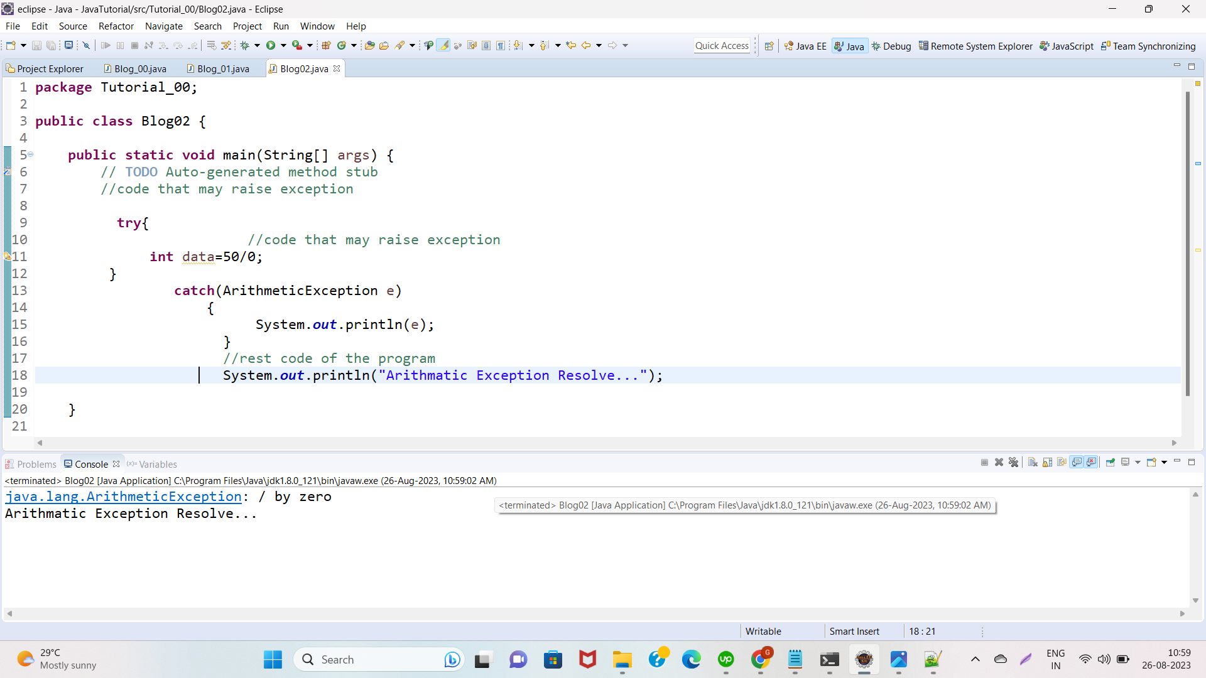
Task: Go back to last edited location
Action: pyautogui.click(x=571, y=45)
